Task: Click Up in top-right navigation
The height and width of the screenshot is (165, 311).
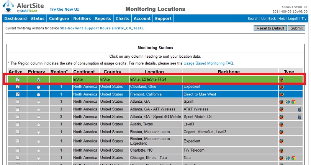Action: coord(264,18)
